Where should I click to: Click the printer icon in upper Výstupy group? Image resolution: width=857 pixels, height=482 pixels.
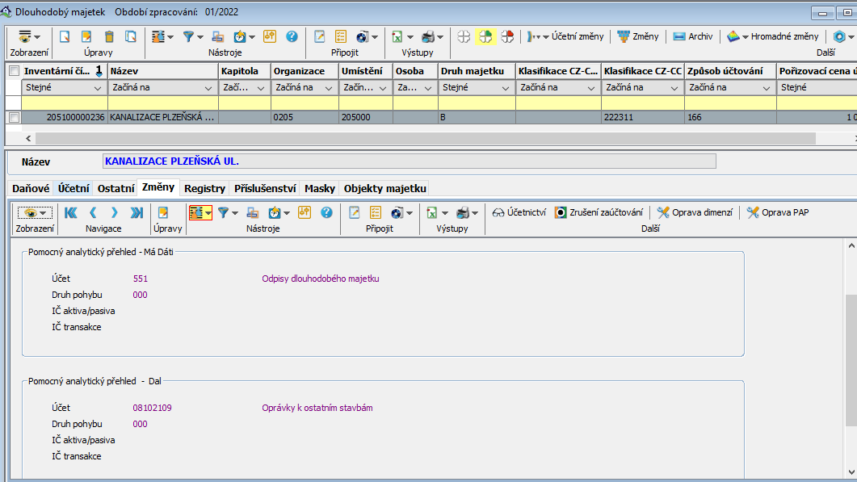428,36
